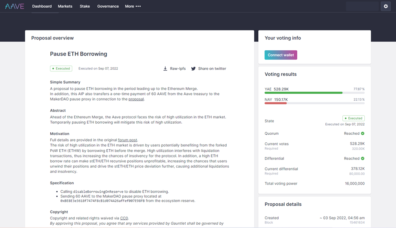
Task: Click Current differential value 378.12K
Action: (x=358, y=169)
